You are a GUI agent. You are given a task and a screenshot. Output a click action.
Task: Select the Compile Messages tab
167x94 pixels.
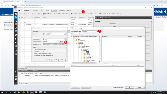tap(23, 83)
